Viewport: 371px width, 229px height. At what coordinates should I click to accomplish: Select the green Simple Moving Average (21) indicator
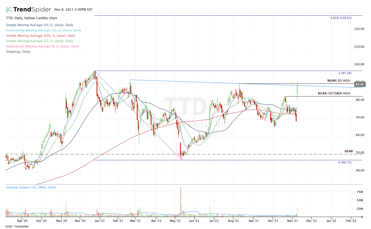point(39,41)
